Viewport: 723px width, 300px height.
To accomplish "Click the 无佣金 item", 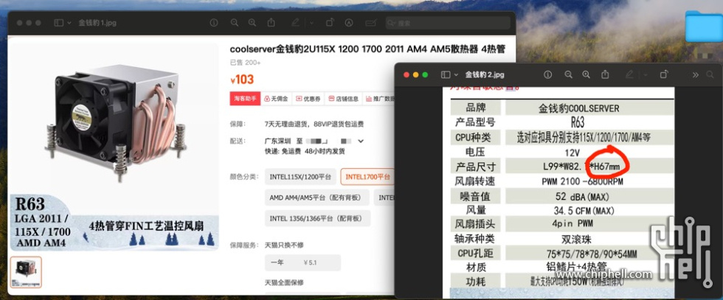I will pos(277,99).
